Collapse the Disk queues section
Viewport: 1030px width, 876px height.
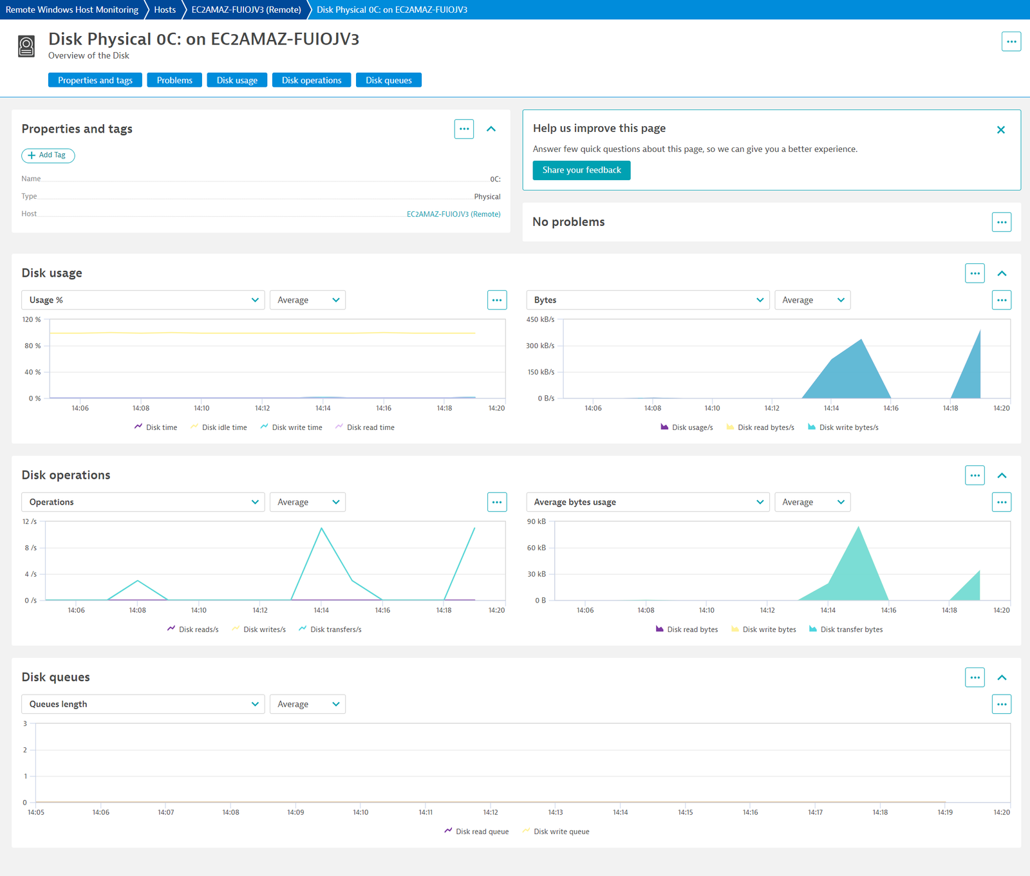coord(1002,677)
